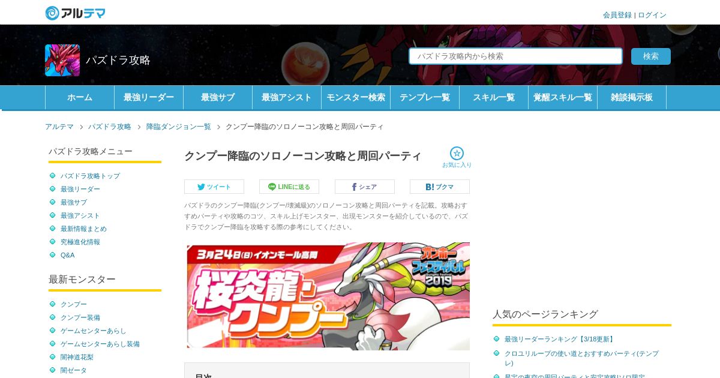Open 最強リーダー sidebar menu link

(80, 189)
